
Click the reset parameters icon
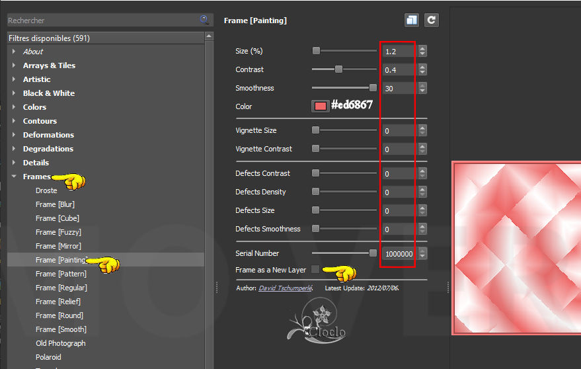pyautogui.click(x=431, y=20)
